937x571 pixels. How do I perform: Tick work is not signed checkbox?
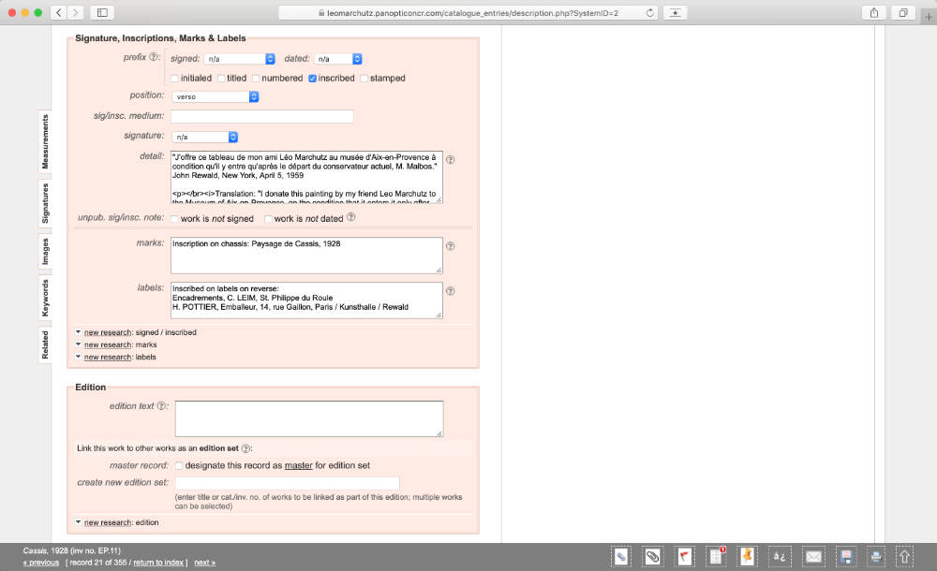pyautogui.click(x=174, y=219)
